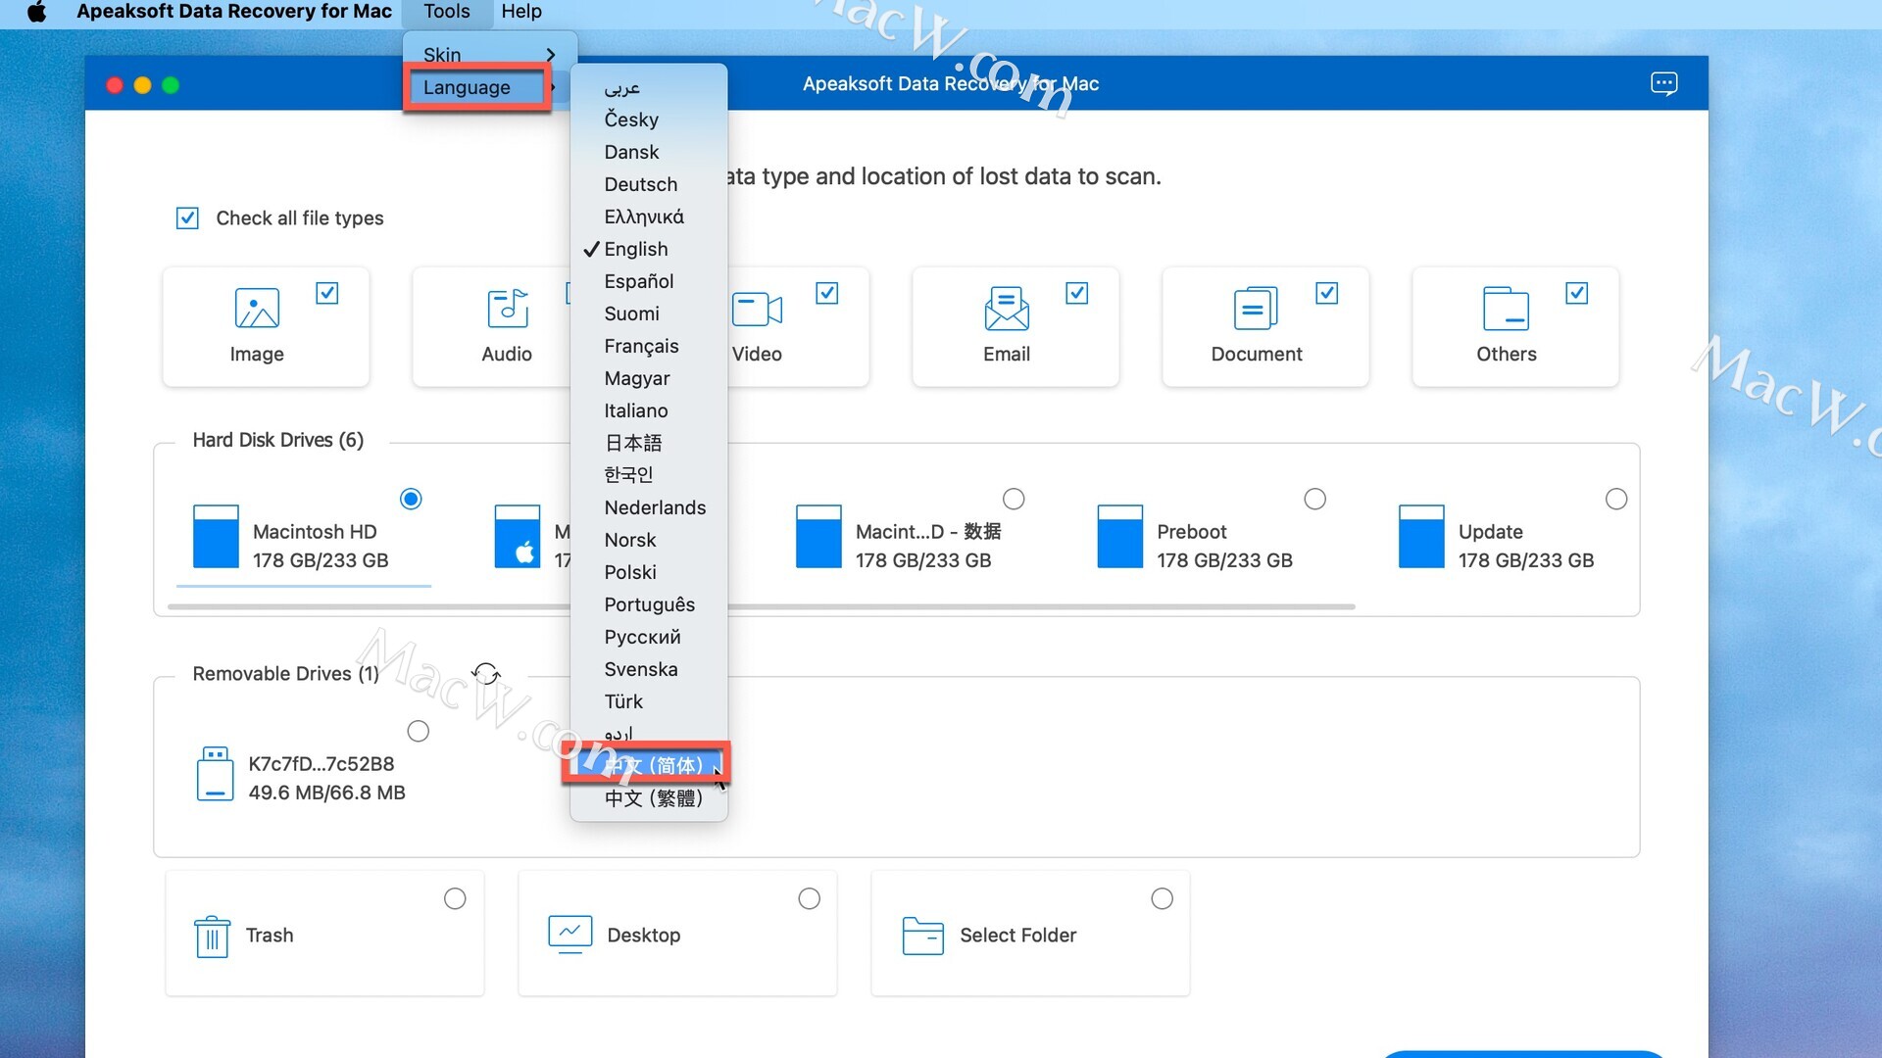Switch language to Español
1882x1058 pixels.
(649, 281)
